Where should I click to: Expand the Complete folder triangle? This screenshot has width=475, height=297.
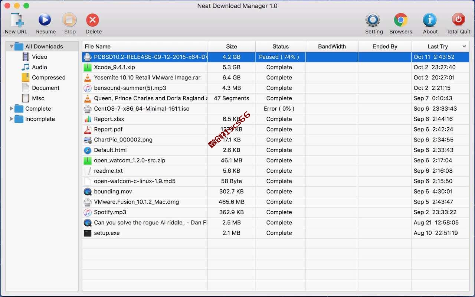coord(12,109)
